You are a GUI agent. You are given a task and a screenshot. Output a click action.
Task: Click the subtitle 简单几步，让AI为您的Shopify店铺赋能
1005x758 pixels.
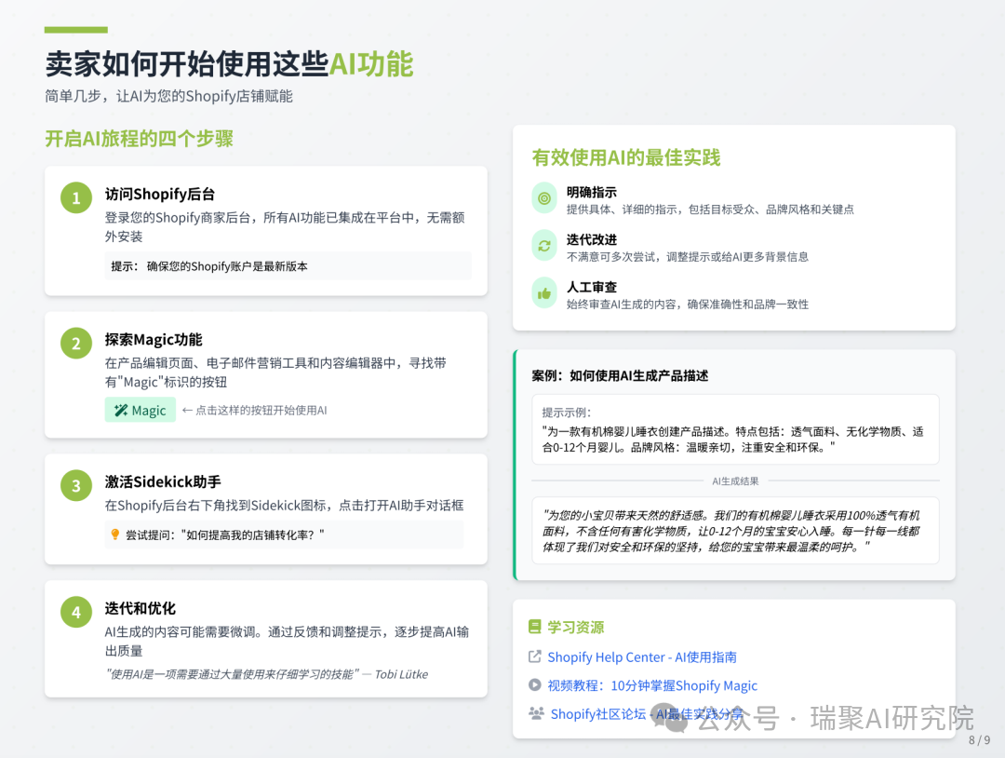pyautogui.click(x=168, y=96)
